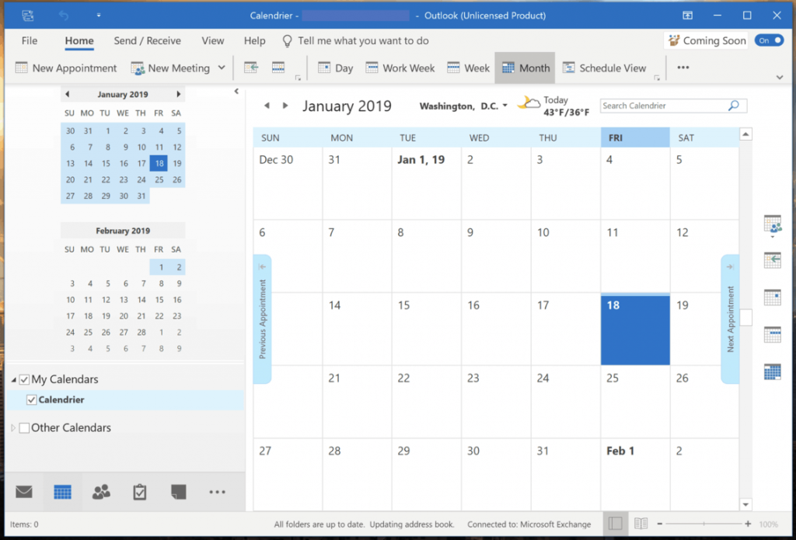Check the Other Calendars checkbox
This screenshot has width=796, height=540.
[24, 428]
